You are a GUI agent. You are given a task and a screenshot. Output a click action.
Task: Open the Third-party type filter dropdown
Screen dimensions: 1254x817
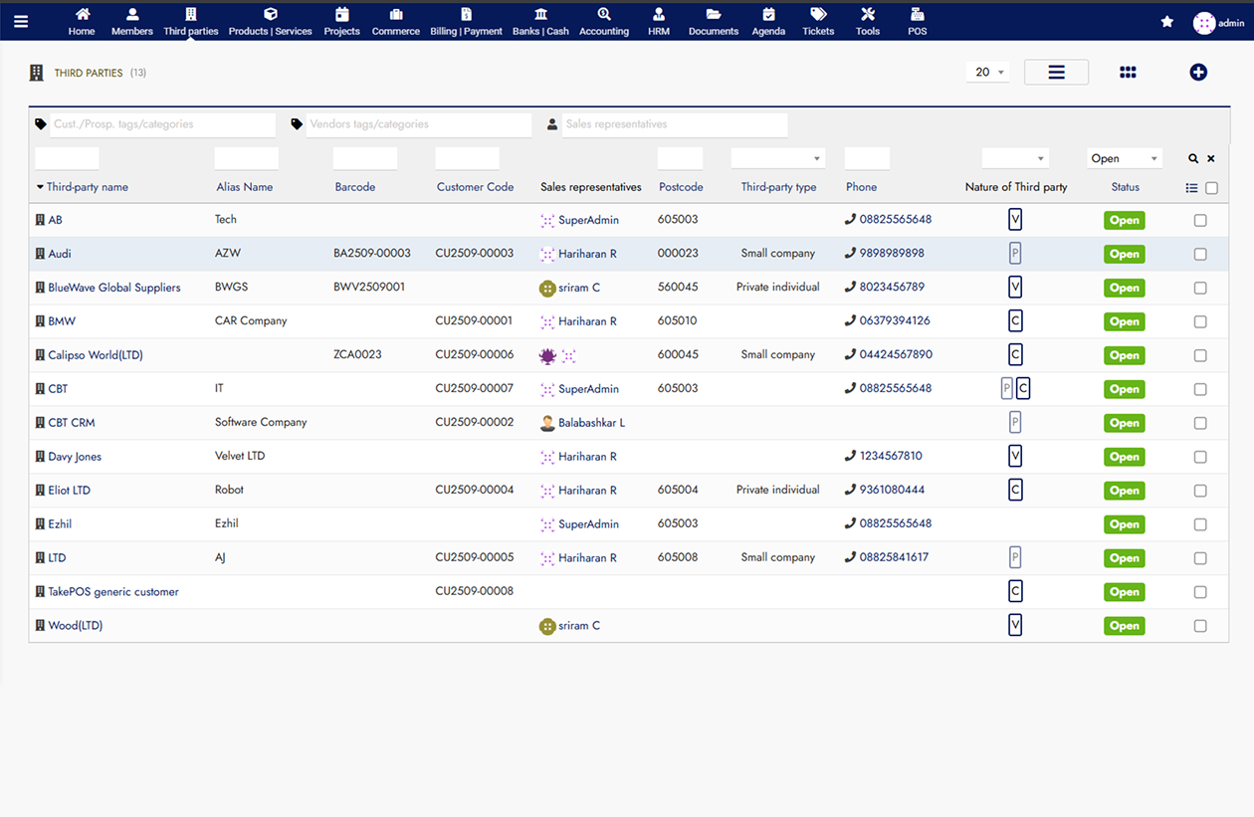777,158
